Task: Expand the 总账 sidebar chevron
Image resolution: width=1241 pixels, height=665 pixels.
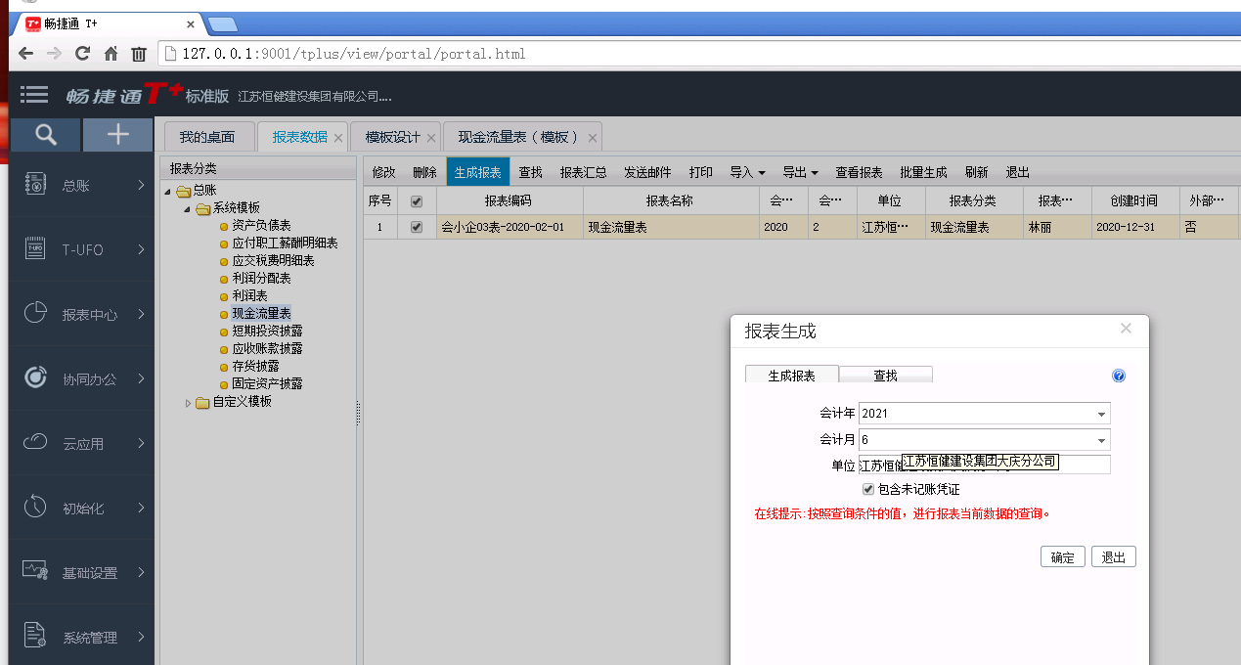Action: pos(141,185)
